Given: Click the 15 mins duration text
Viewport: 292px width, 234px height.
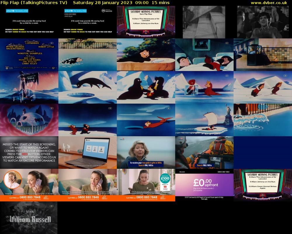Looking at the screenshot, I should tap(161, 3).
